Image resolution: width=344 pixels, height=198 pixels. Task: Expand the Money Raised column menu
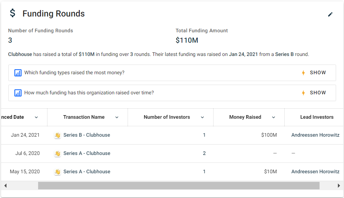tap(274, 117)
